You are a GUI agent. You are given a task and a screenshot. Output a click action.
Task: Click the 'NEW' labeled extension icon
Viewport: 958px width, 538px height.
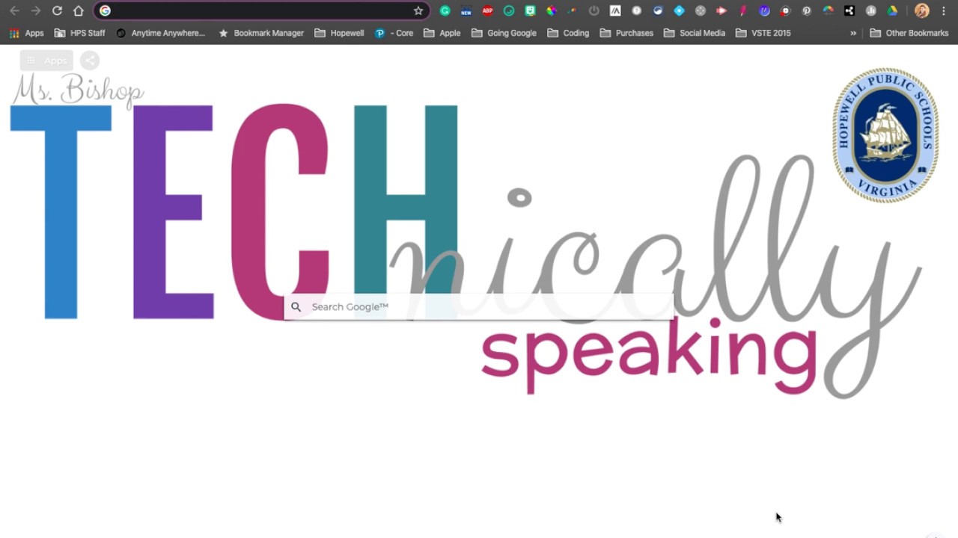point(466,10)
